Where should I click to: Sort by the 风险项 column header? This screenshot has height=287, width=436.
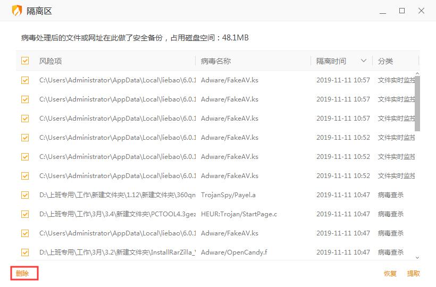click(51, 61)
